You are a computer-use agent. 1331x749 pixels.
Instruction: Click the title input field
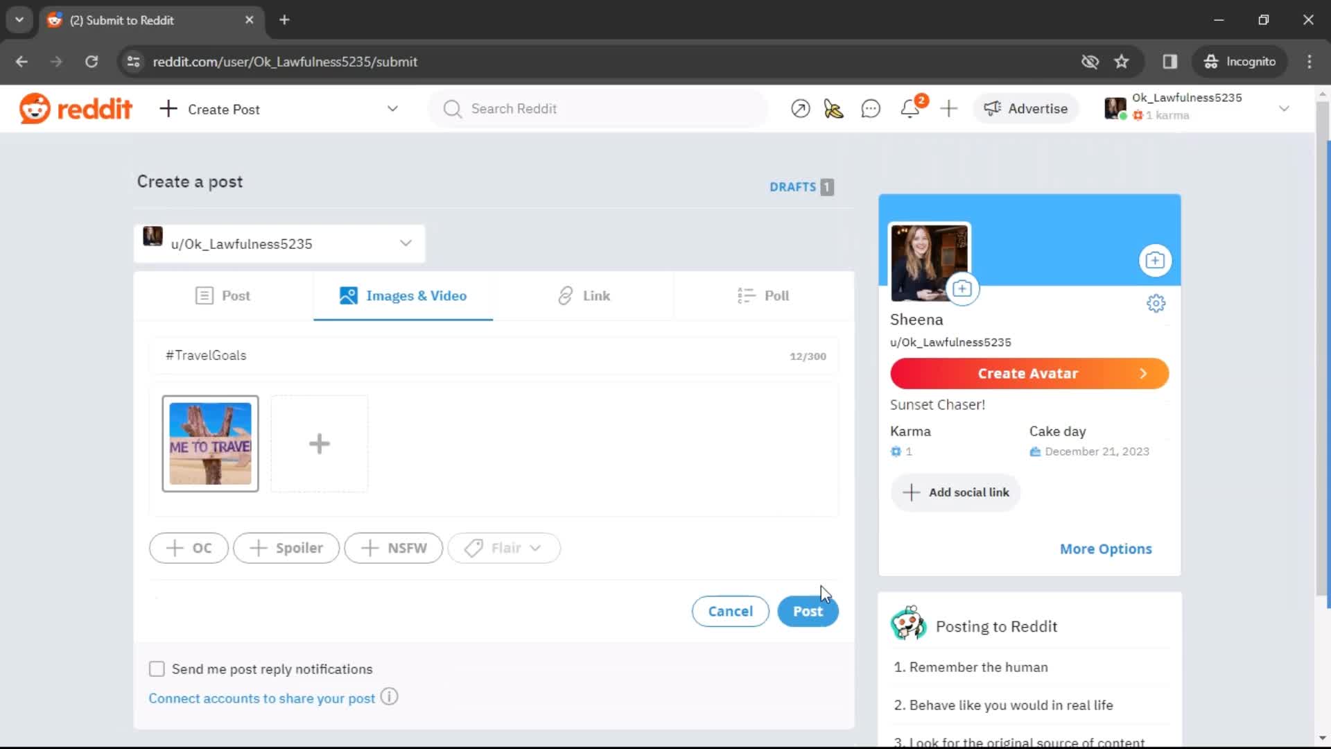click(491, 355)
